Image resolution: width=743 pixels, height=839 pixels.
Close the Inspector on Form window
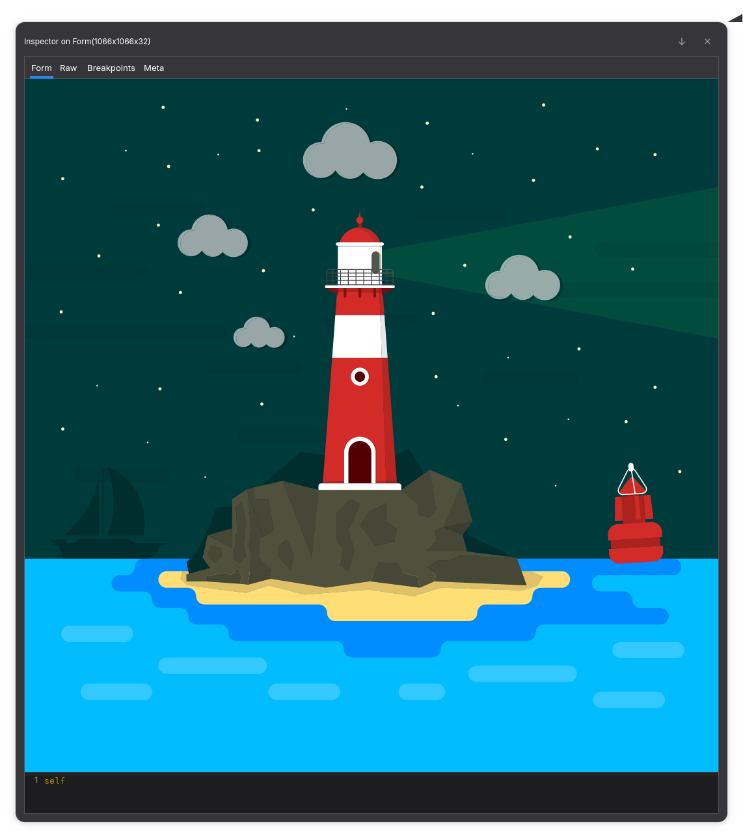pos(707,42)
